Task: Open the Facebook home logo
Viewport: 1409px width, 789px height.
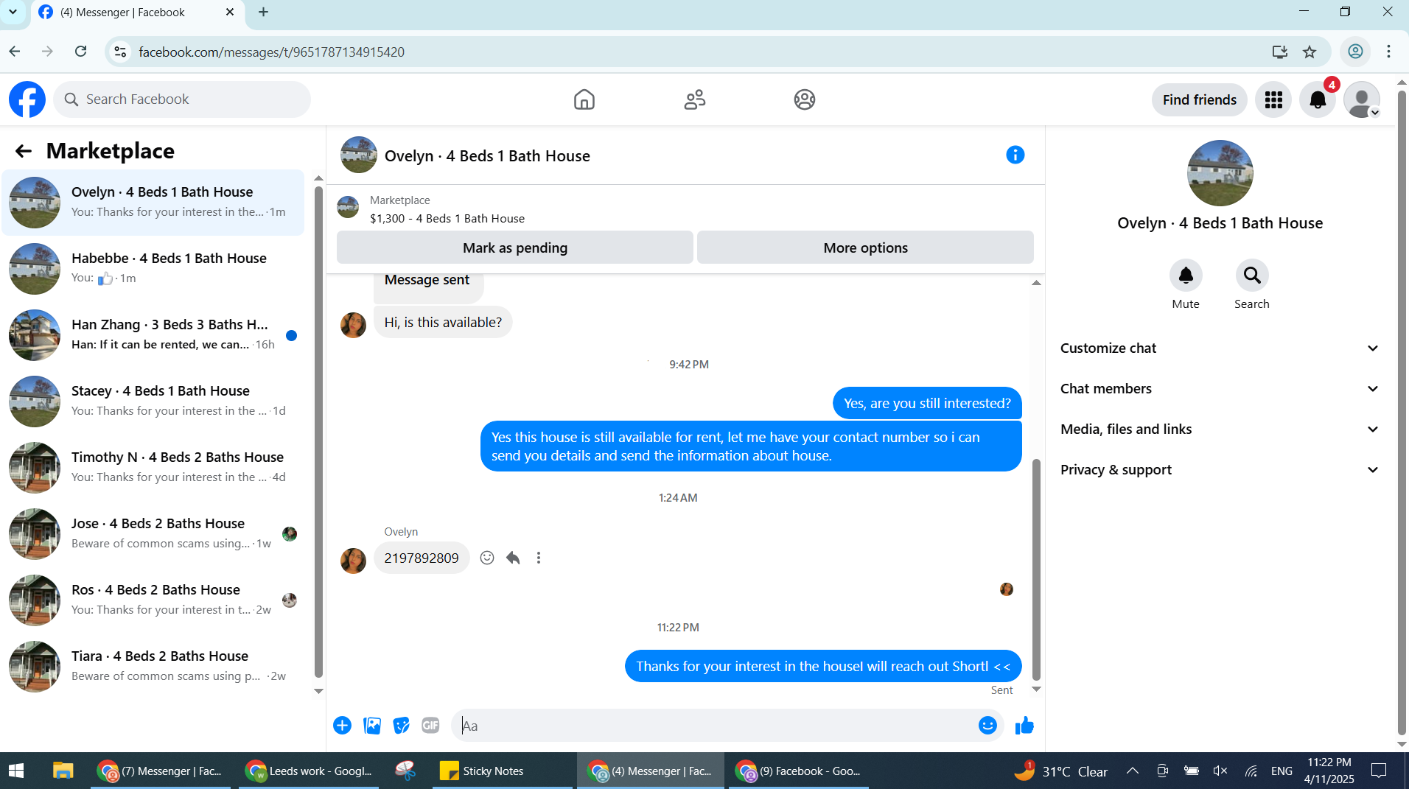Action: pos(27,99)
